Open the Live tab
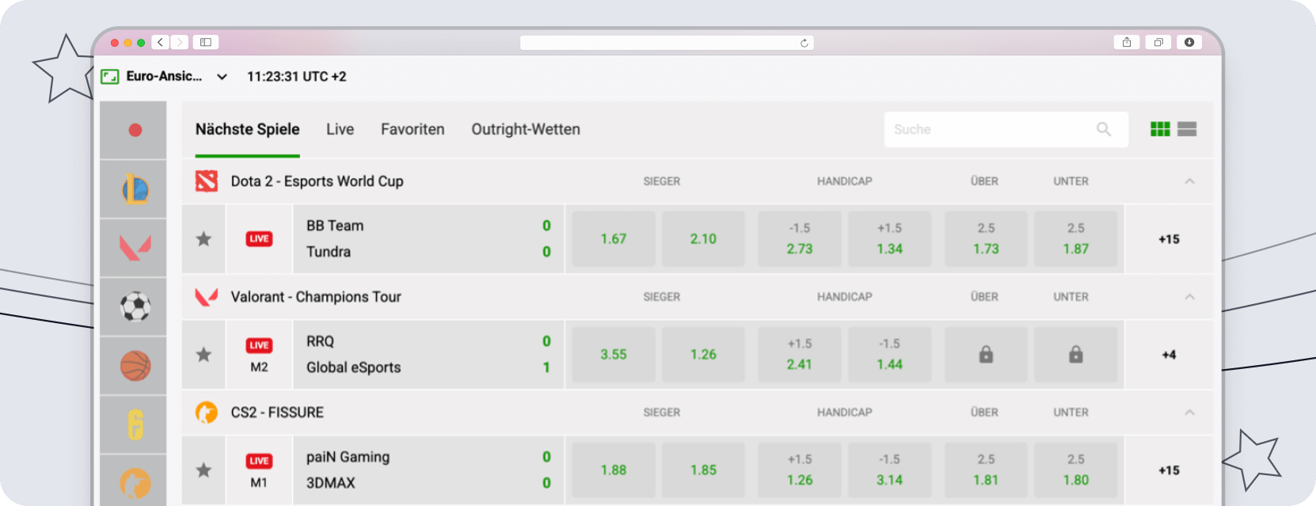Image resolution: width=1316 pixels, height=506 pixels. pos(340,129)
